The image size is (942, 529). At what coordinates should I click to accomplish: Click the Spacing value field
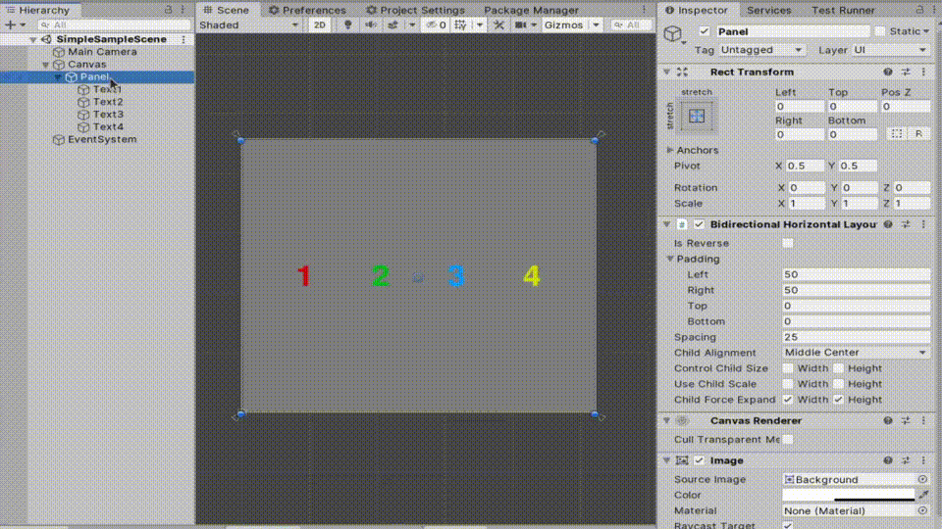coord(856,337)
